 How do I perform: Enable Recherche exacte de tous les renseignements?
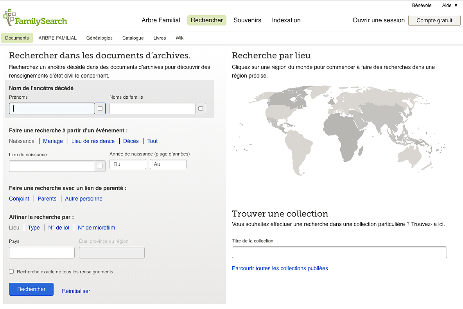11,271
